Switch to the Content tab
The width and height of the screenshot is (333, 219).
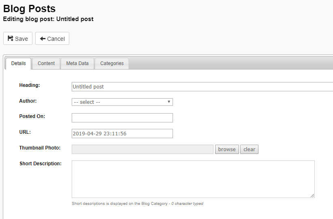46,63
